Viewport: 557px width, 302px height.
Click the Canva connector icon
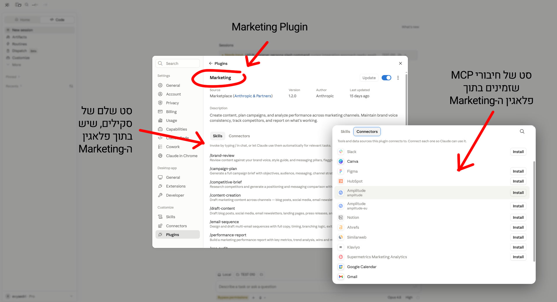point(341,161)
